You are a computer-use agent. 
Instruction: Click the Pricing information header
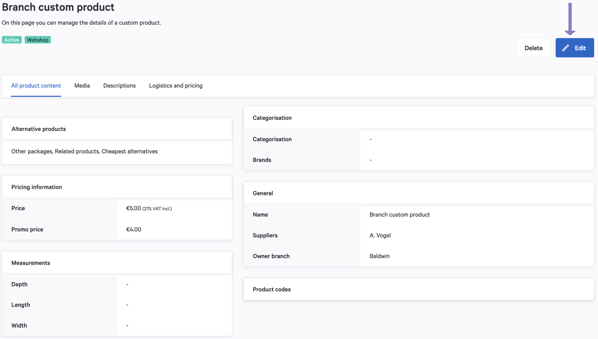click(117, 187)
